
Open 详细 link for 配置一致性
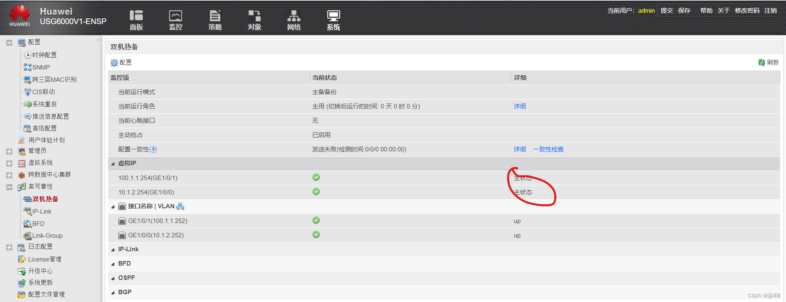520,149
